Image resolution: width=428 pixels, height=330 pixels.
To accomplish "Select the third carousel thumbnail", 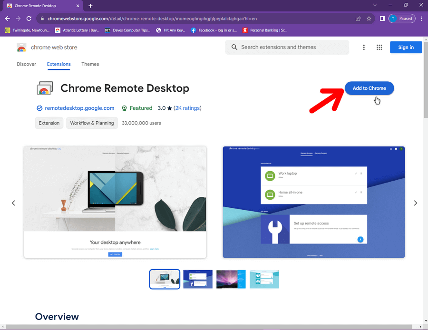I will (231, 279).
